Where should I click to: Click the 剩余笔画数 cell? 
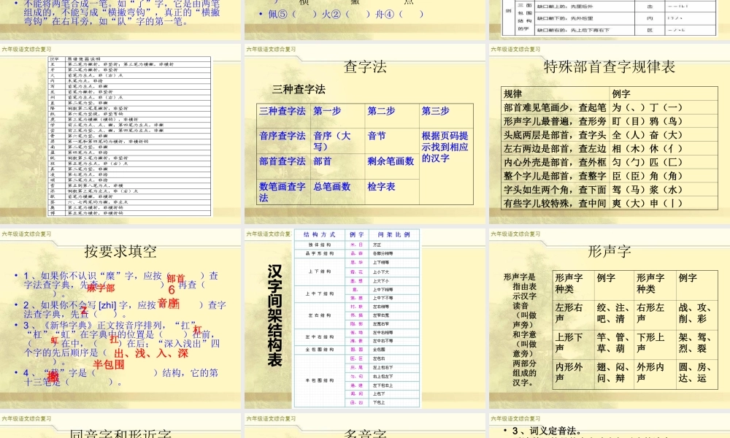click(x=391, y=161)
